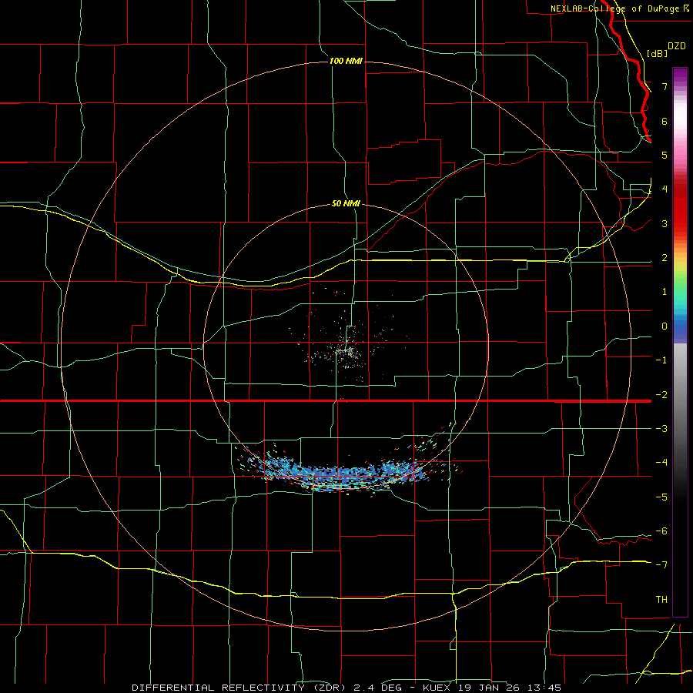The width and height of the screenshot is (693, 693).
Task: Click the -1 value on the color scale
Action: click(661, 360)
